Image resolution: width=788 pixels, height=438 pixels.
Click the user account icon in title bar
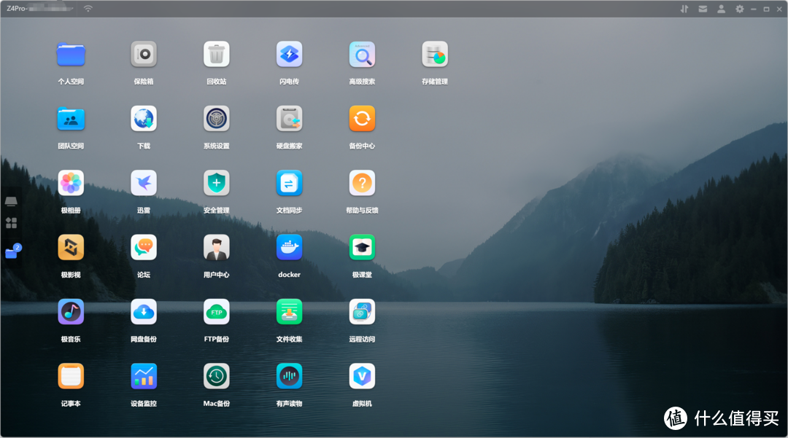[721, 9]
